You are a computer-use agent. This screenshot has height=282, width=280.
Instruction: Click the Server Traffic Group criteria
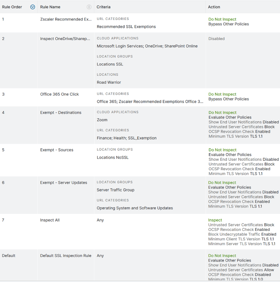(116, 190)
